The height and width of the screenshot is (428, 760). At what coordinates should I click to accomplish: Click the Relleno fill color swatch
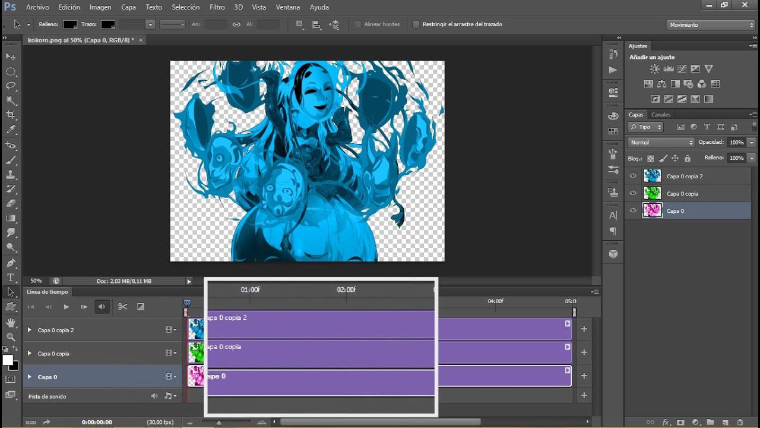pos(70,24)
